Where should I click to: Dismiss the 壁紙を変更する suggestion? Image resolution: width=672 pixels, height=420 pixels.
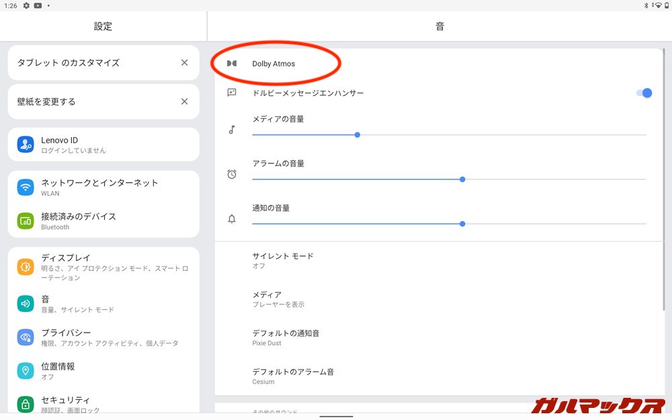point(184,101)
